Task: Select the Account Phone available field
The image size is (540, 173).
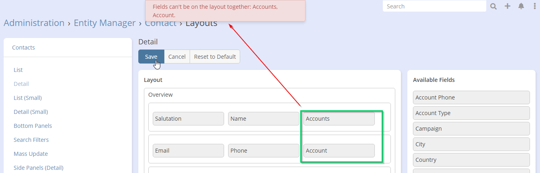Action: click(471, 97)
